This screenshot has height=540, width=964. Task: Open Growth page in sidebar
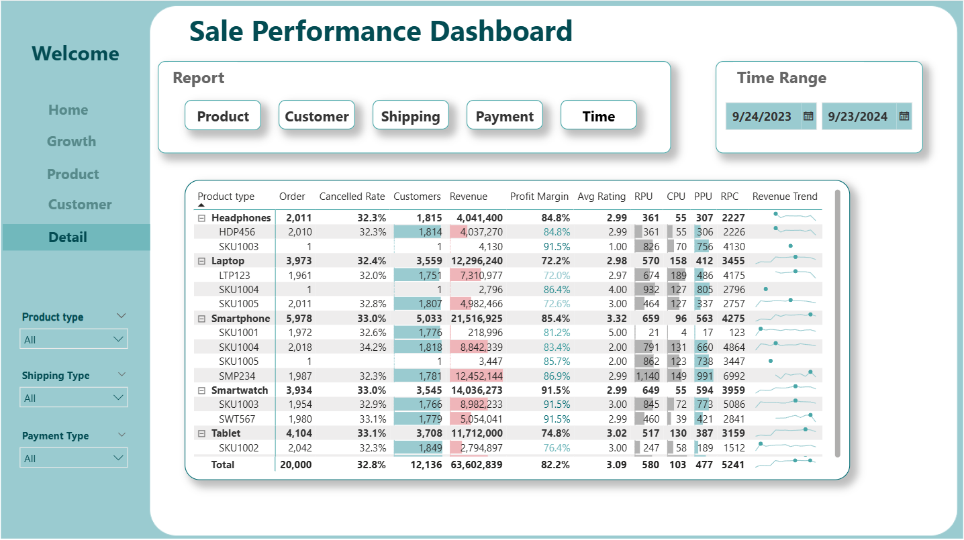click(71, 142)
